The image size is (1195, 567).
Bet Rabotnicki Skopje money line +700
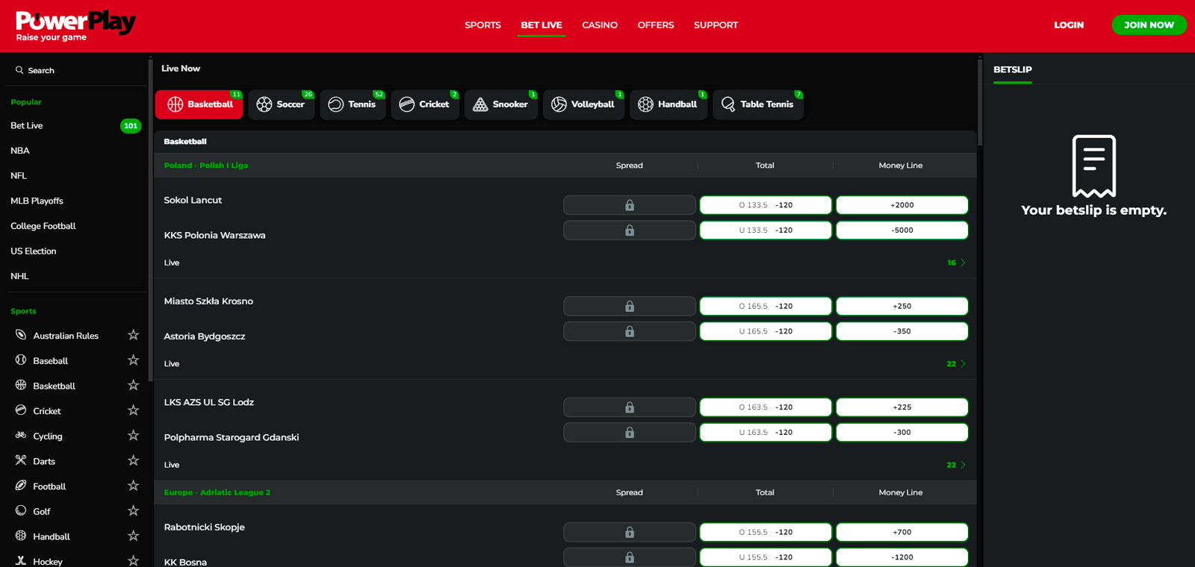click(x=902, y=532)
